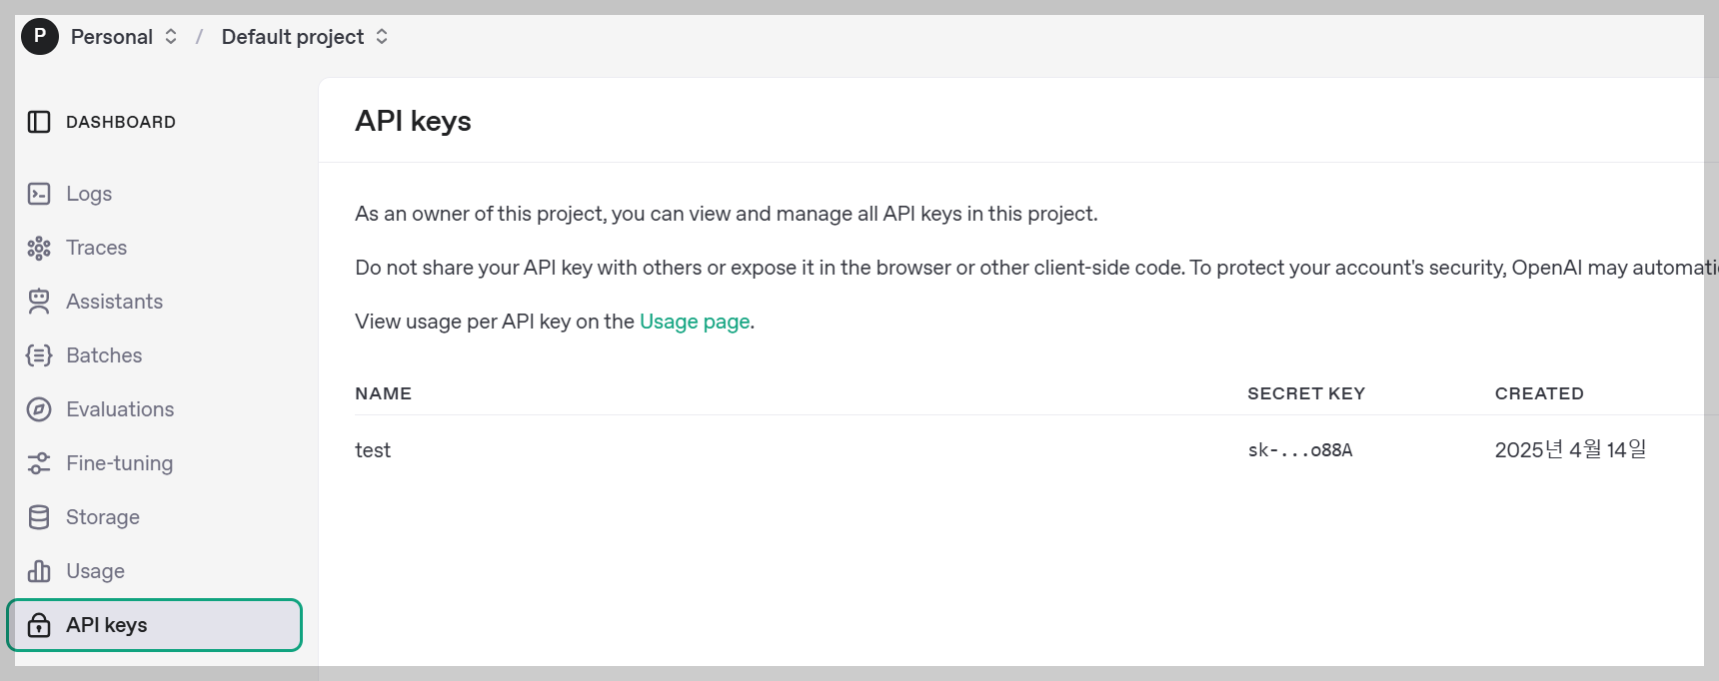This screenshot has width=1719, height=681.
Task: Open the Default project switcher chevron
Action: click(382, 36)
